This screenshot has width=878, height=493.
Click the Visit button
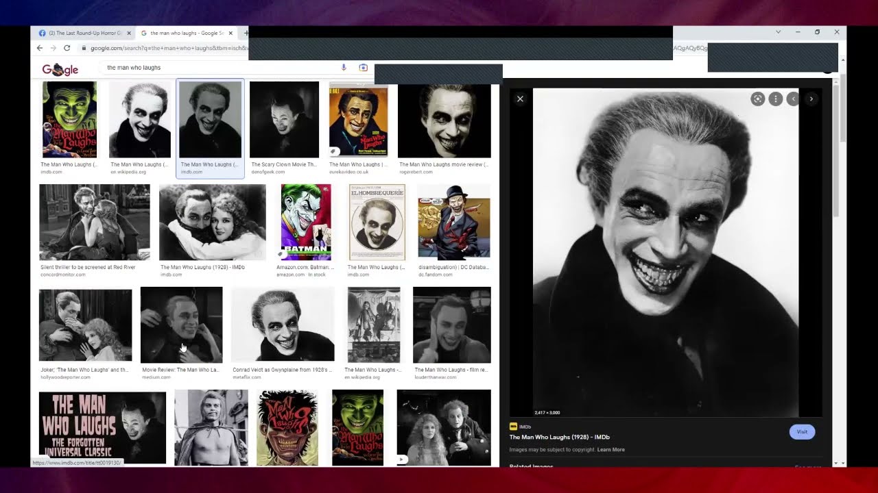pyautogui.click(x=802, y=432)
